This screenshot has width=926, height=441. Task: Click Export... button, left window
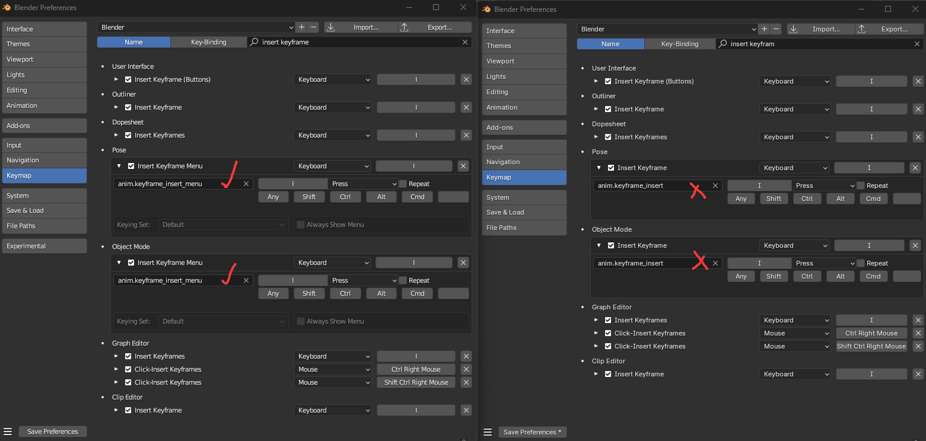434,27
